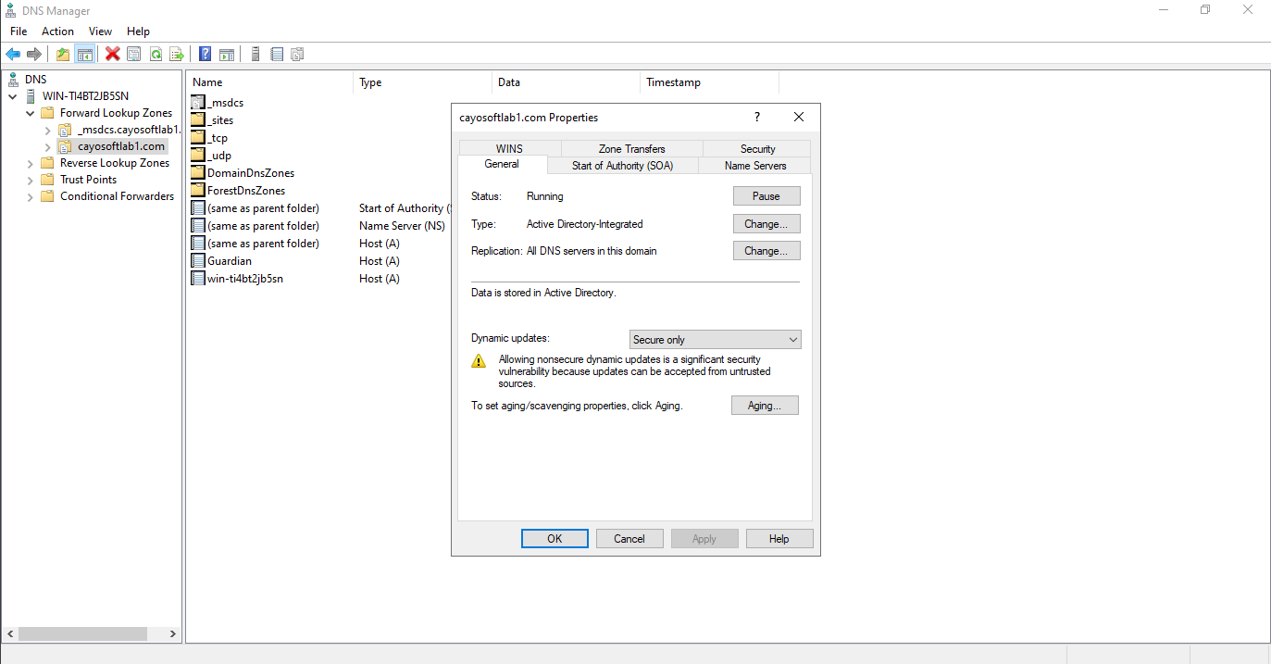
Task: Click the Refresh toolbar icon
Action: coord(156,55)
